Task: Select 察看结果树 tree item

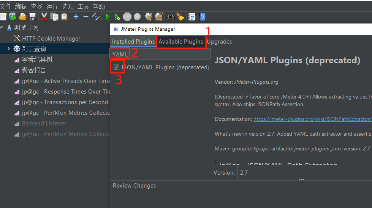Action: (37, 59)
